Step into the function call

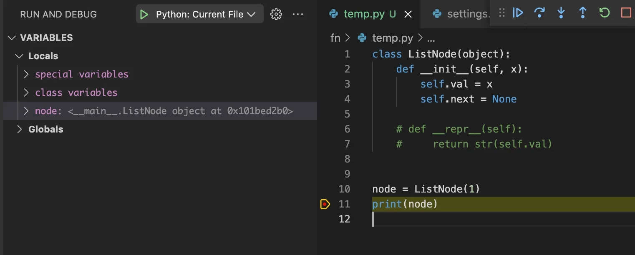tap(561, 13)
